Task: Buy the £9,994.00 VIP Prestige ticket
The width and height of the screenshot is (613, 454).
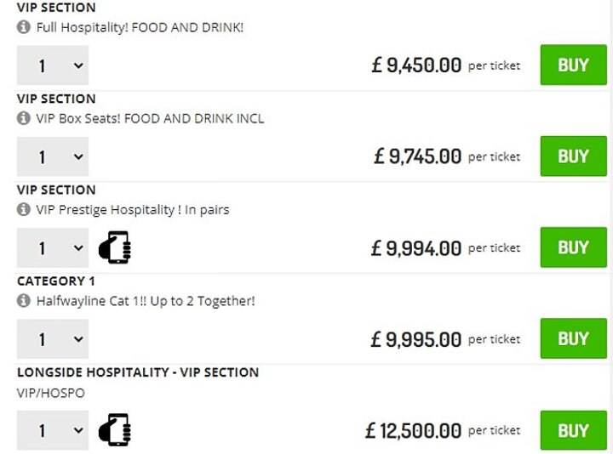Action: point(573,247)
